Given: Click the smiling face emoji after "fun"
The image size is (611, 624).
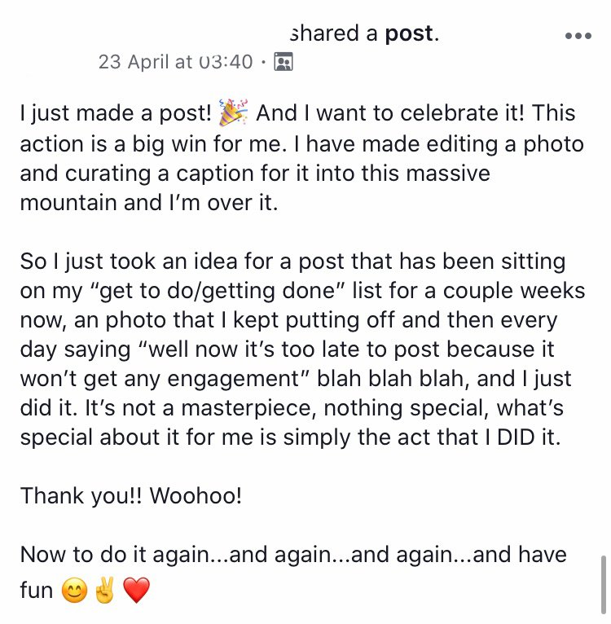Looking at the screenshot, I should coord(74,590).
